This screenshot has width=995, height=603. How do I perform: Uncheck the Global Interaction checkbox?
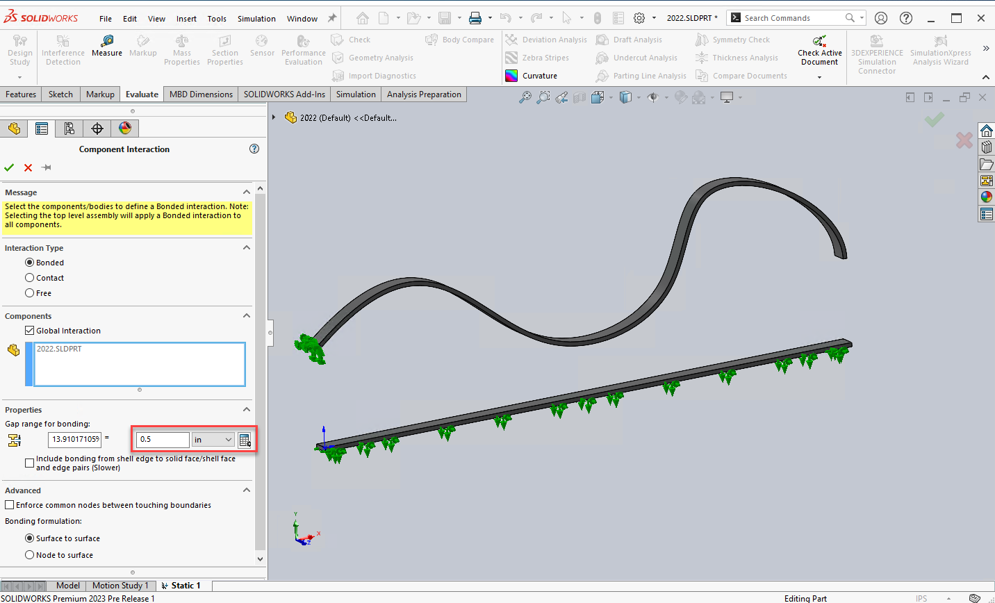[x=29, y=330]
